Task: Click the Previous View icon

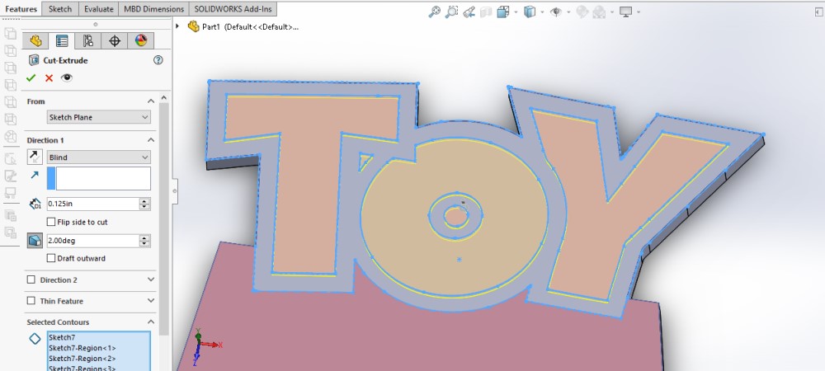Action: [469, 12]
